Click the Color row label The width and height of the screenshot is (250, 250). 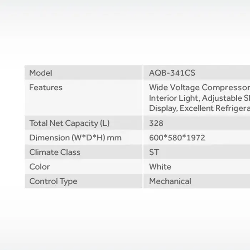(x=40, y=167)
